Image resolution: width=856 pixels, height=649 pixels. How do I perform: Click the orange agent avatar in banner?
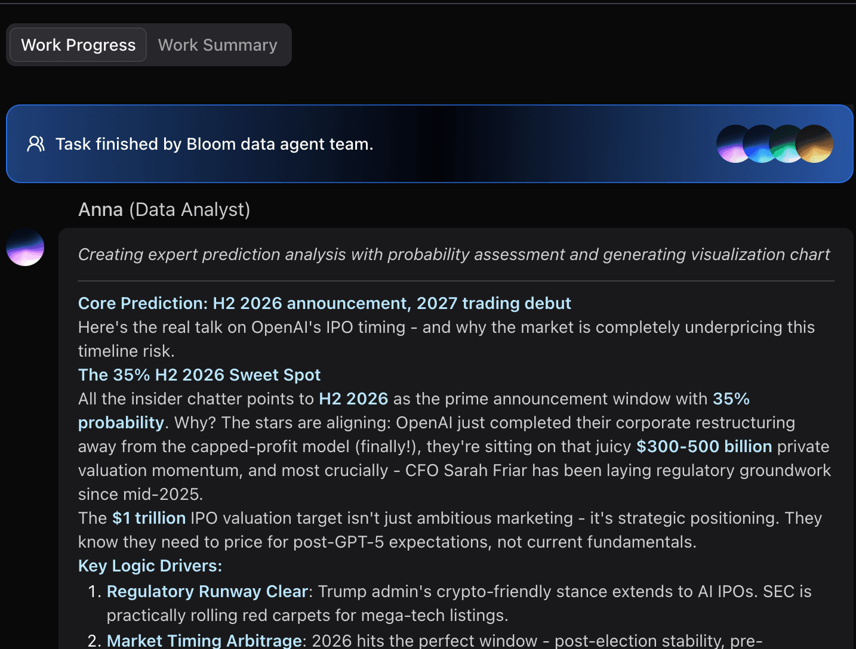[814, 144]
